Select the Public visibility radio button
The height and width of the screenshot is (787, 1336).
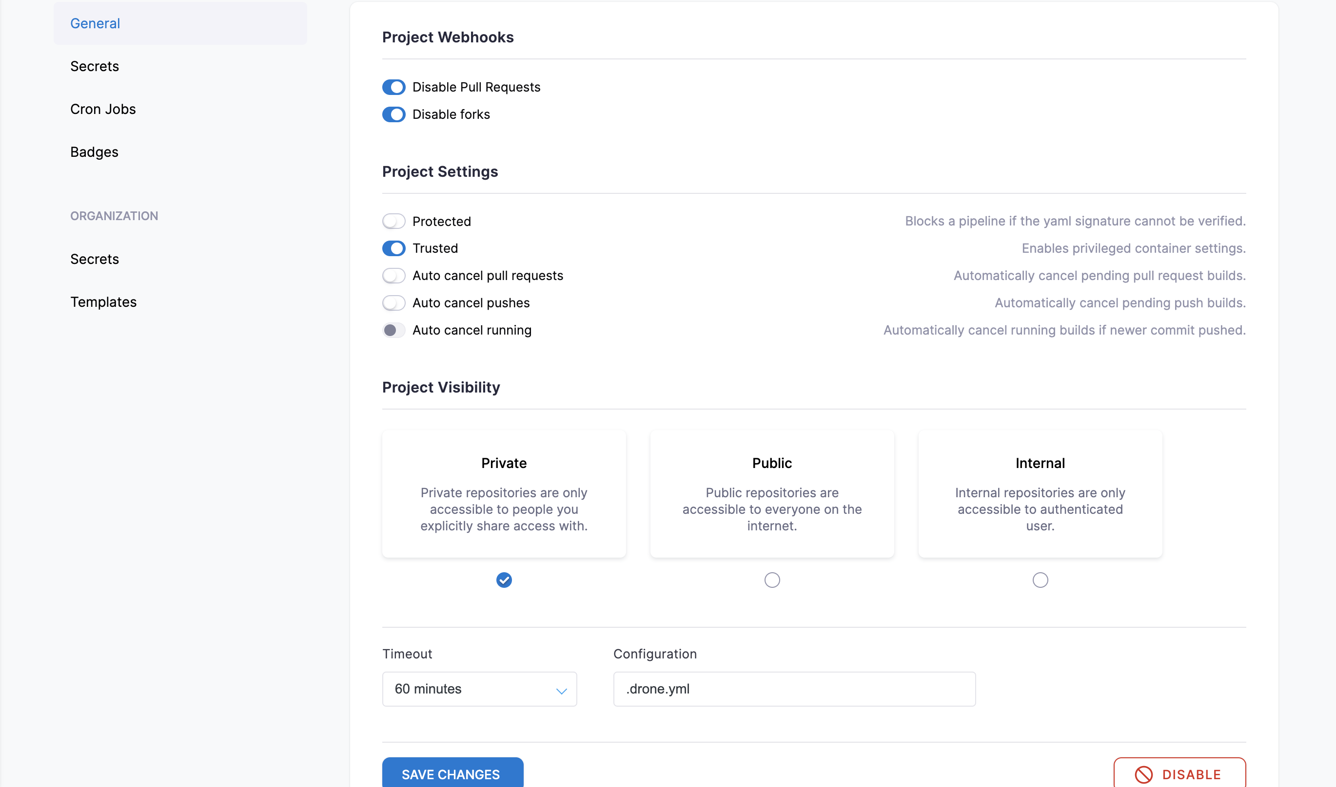click(x=772, y=580)
